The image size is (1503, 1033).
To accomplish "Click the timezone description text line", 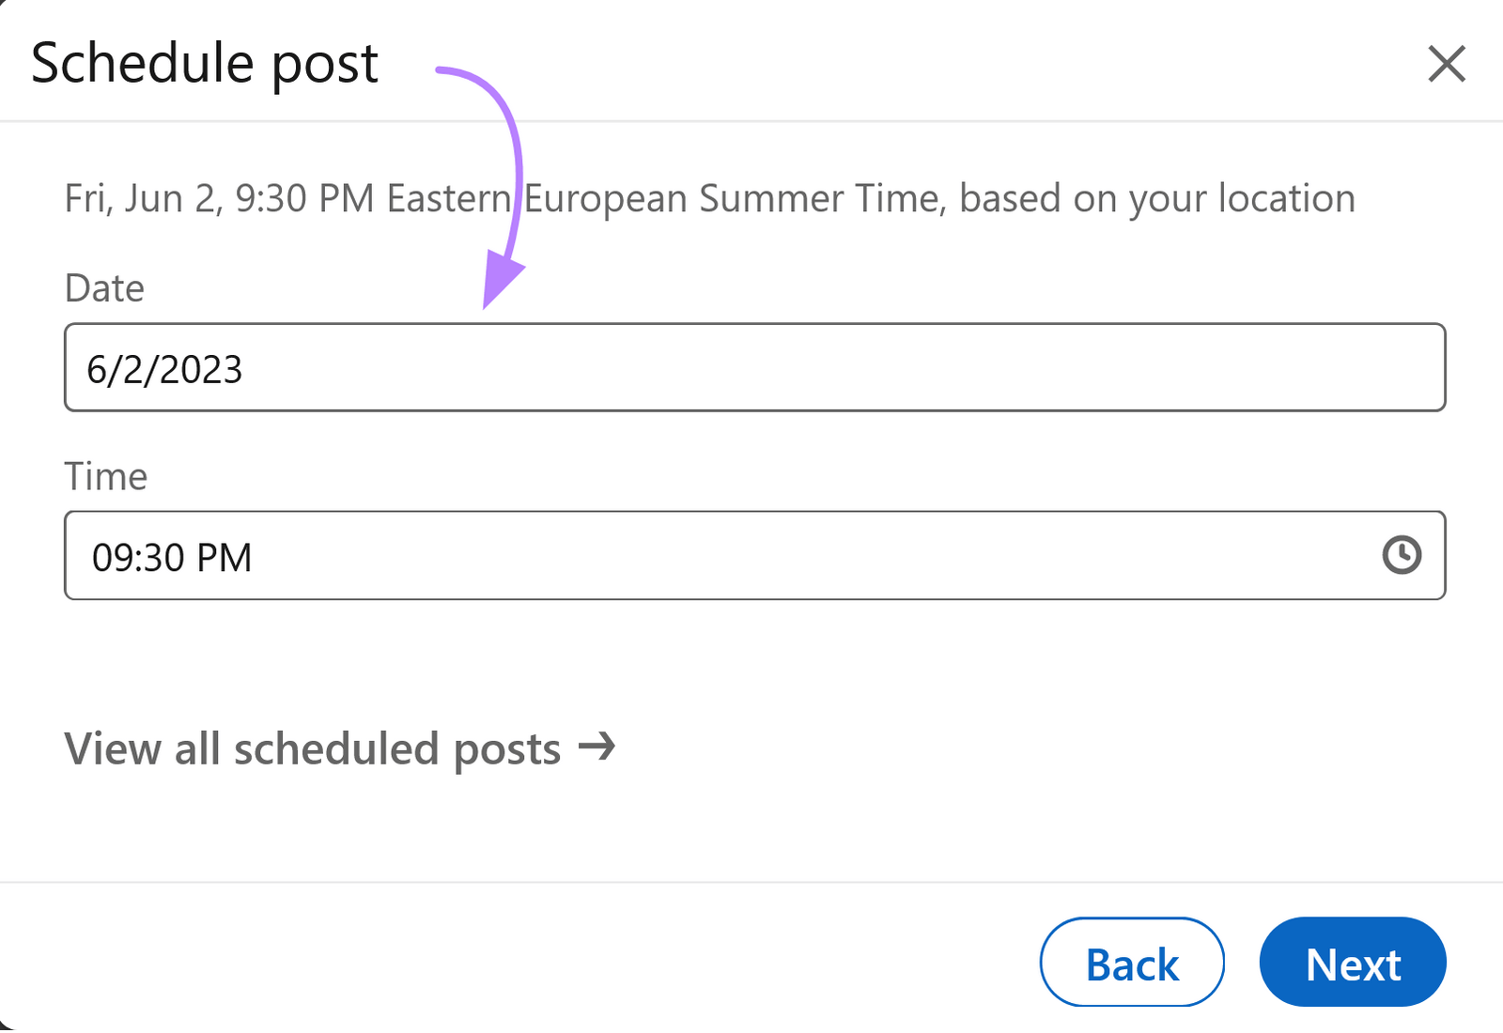I will coord(708,198).
